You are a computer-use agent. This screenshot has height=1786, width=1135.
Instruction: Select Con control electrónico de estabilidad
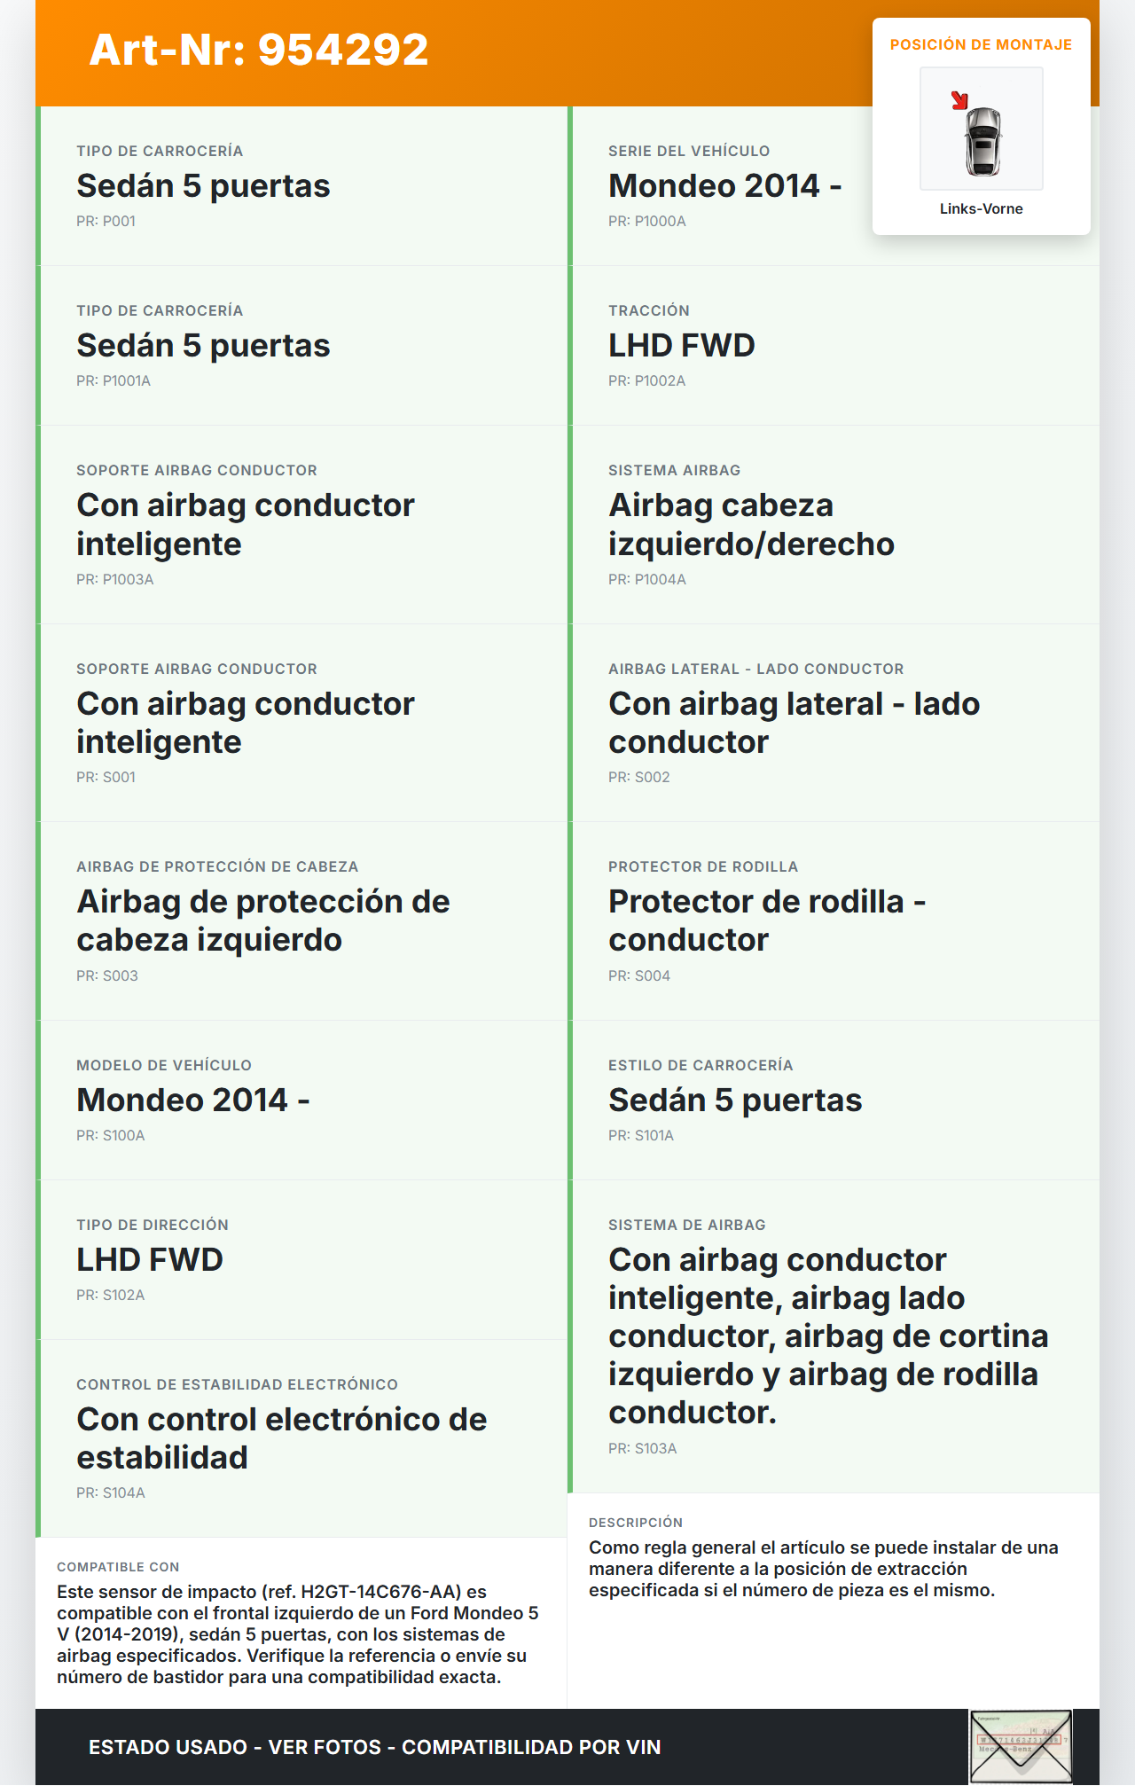pos(281,1438)
